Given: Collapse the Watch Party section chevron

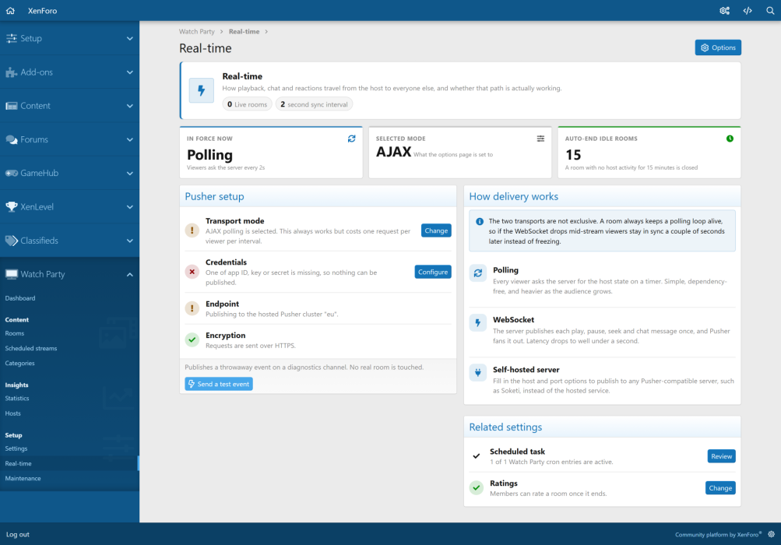Looking at the screenshot, I should click(x=129, y=275).
